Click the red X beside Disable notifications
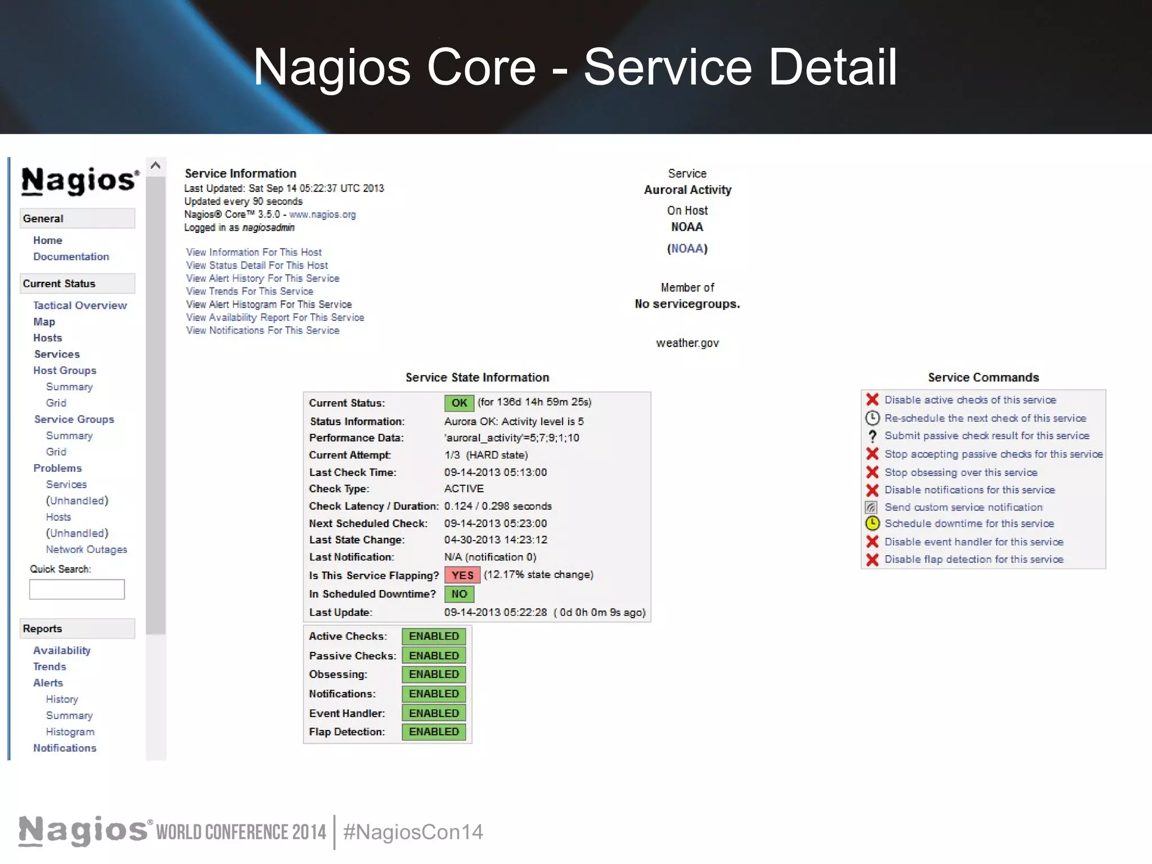1152x864 pixels. point(872,490)
